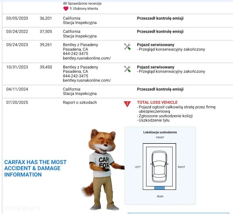Viewport: 233px width, 214px height.
Task: Select the date 03/24/2022
Action: pos(17,31)
